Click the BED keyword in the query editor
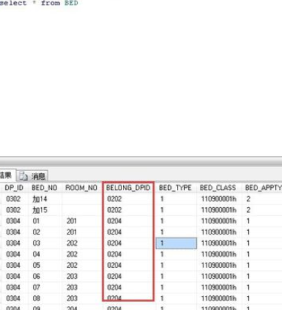282x310 pixels. coord(71,3)
